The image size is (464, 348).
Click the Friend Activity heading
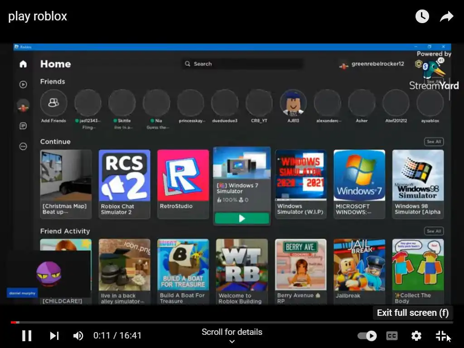[65, 231]
